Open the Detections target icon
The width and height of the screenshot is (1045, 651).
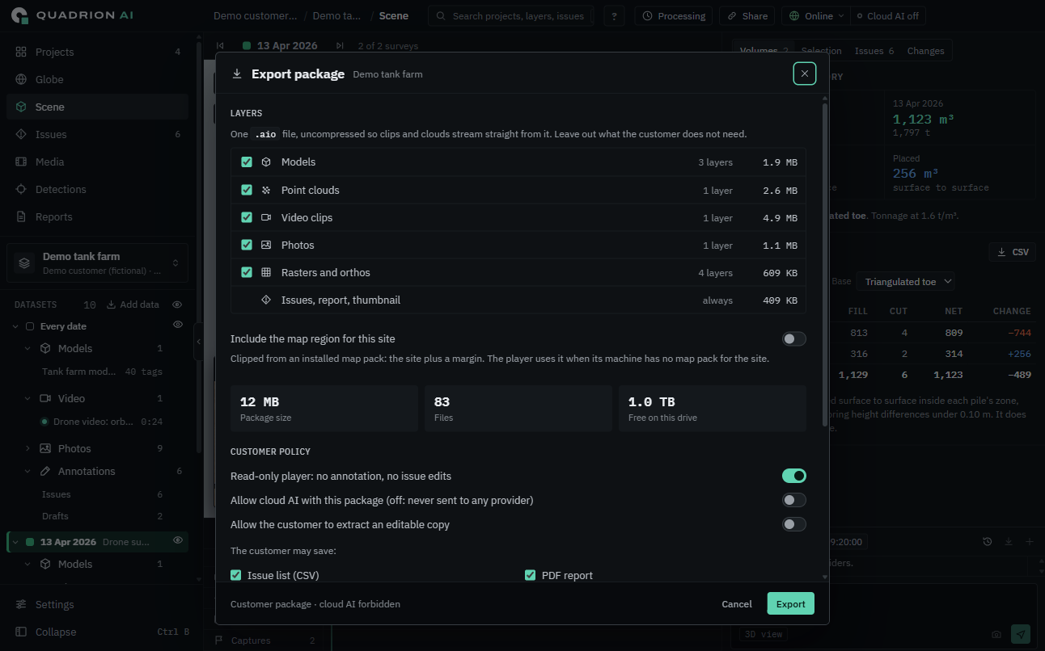(x=21, y=189)
